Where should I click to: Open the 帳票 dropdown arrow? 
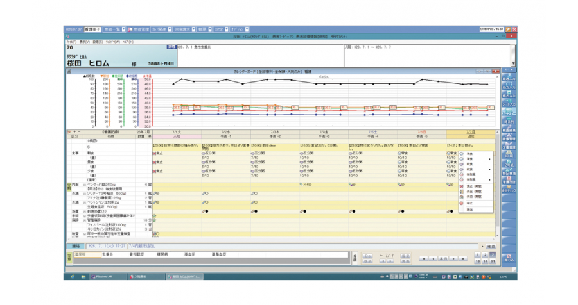(x=210, y=29)
